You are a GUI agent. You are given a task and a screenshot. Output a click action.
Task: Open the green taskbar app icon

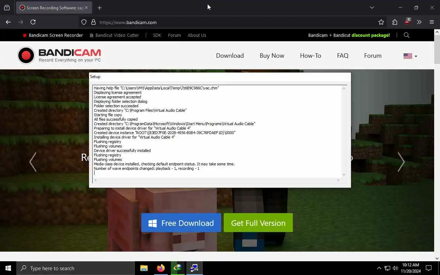(x=178, y=268)
